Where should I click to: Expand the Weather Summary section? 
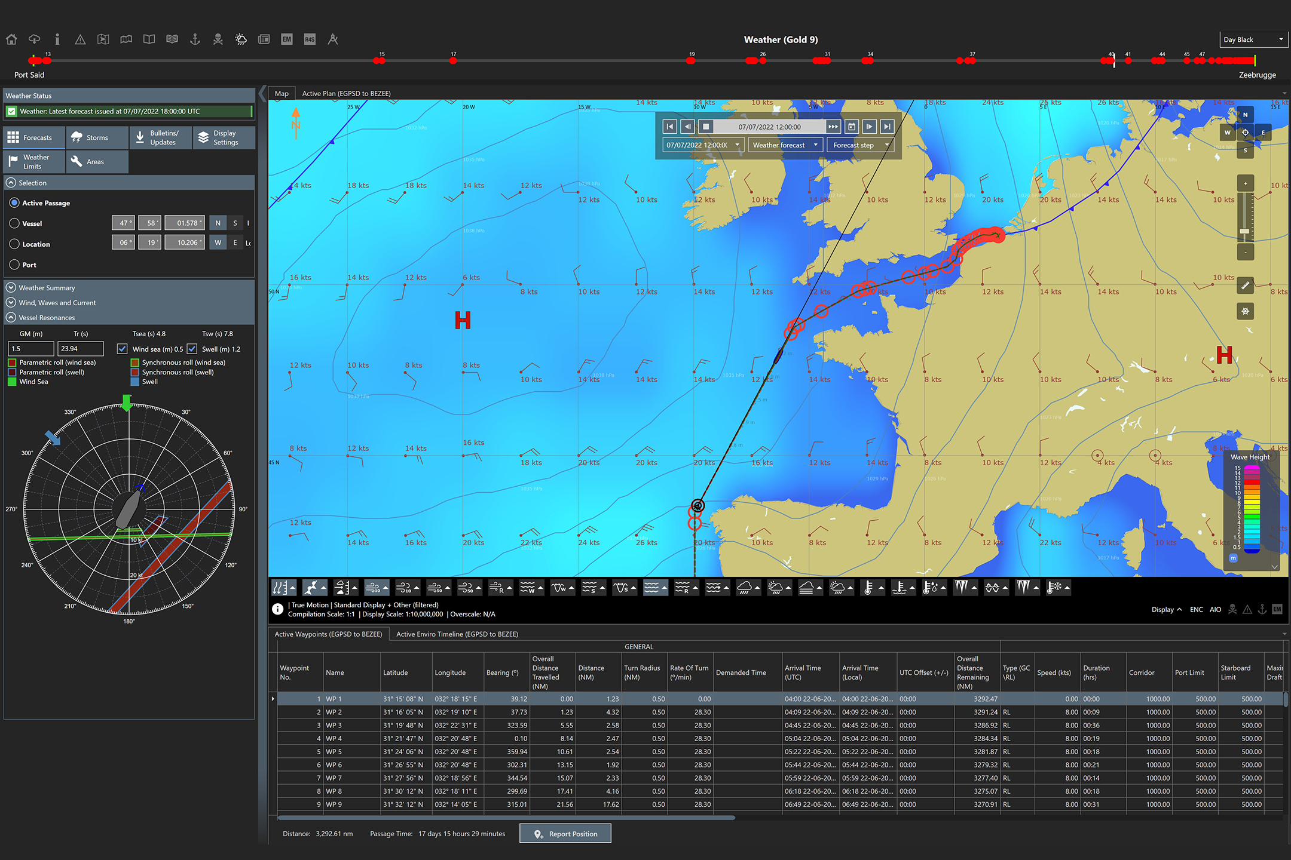point(11,288)
